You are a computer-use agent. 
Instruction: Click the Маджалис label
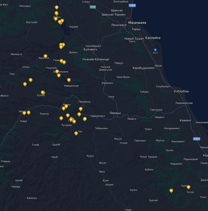click(x=177, y=164)
